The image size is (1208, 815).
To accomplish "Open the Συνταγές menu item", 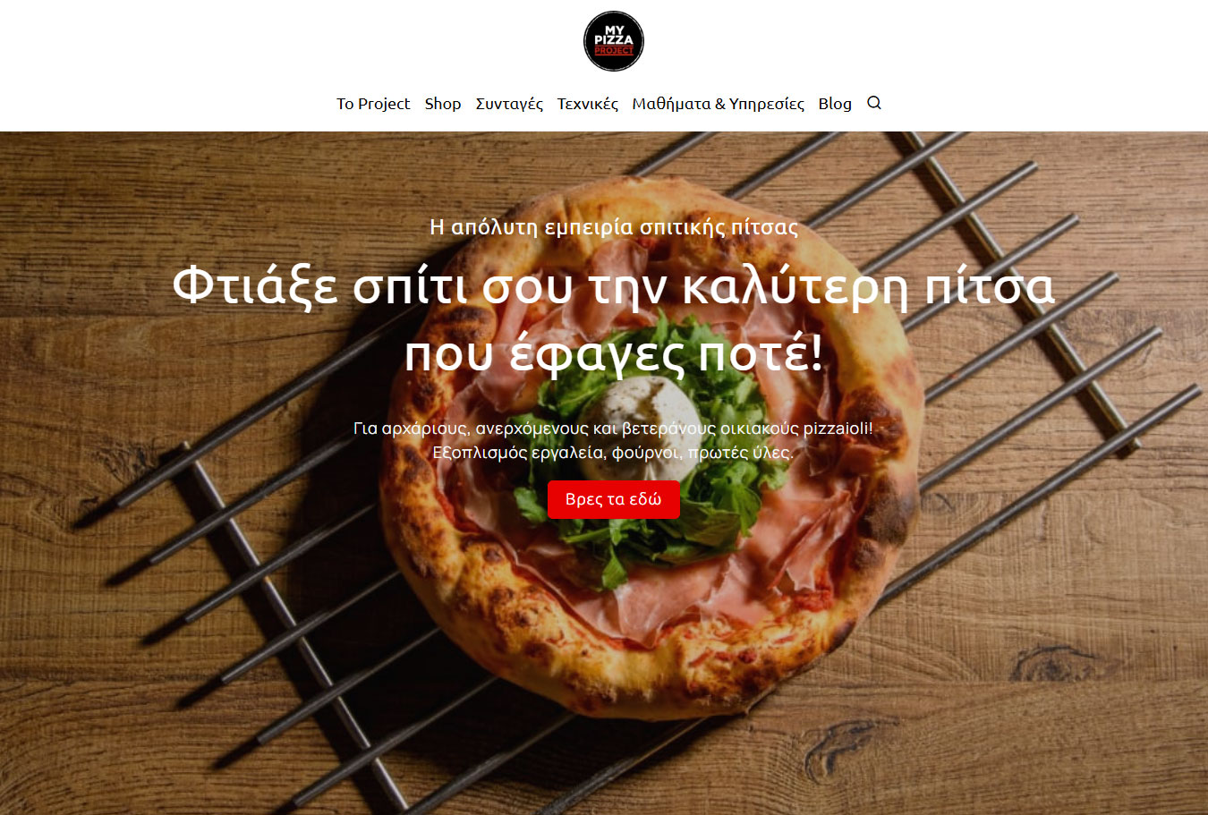I will [x=509, y=104].
